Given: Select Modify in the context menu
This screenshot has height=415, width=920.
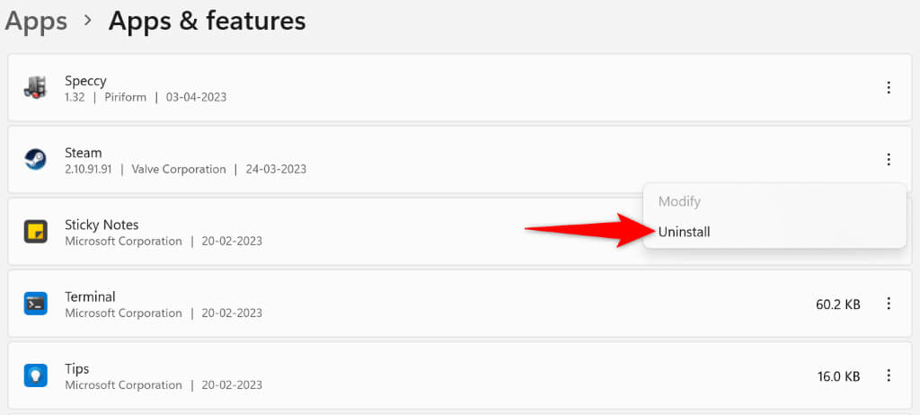Looking at the screenshot, I should (x=679, y=201).
